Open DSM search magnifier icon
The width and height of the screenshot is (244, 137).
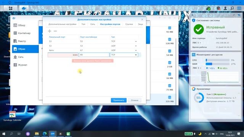click(232, 8)
